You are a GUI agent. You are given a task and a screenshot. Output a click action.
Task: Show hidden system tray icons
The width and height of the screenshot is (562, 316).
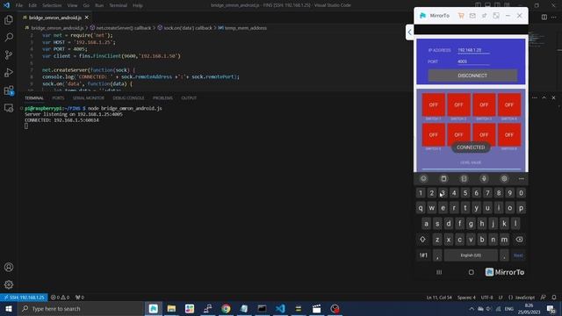point(472,309)
